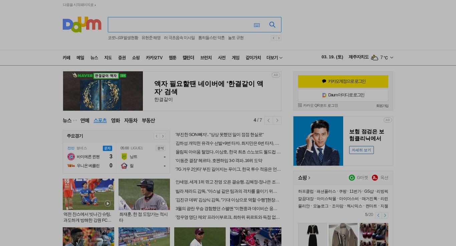The width and height of the screenshot is (456, 246).
Task: Click the Union Berlin team logo
Action: 71,166
